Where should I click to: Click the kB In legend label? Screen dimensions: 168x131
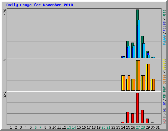[164, 106]
